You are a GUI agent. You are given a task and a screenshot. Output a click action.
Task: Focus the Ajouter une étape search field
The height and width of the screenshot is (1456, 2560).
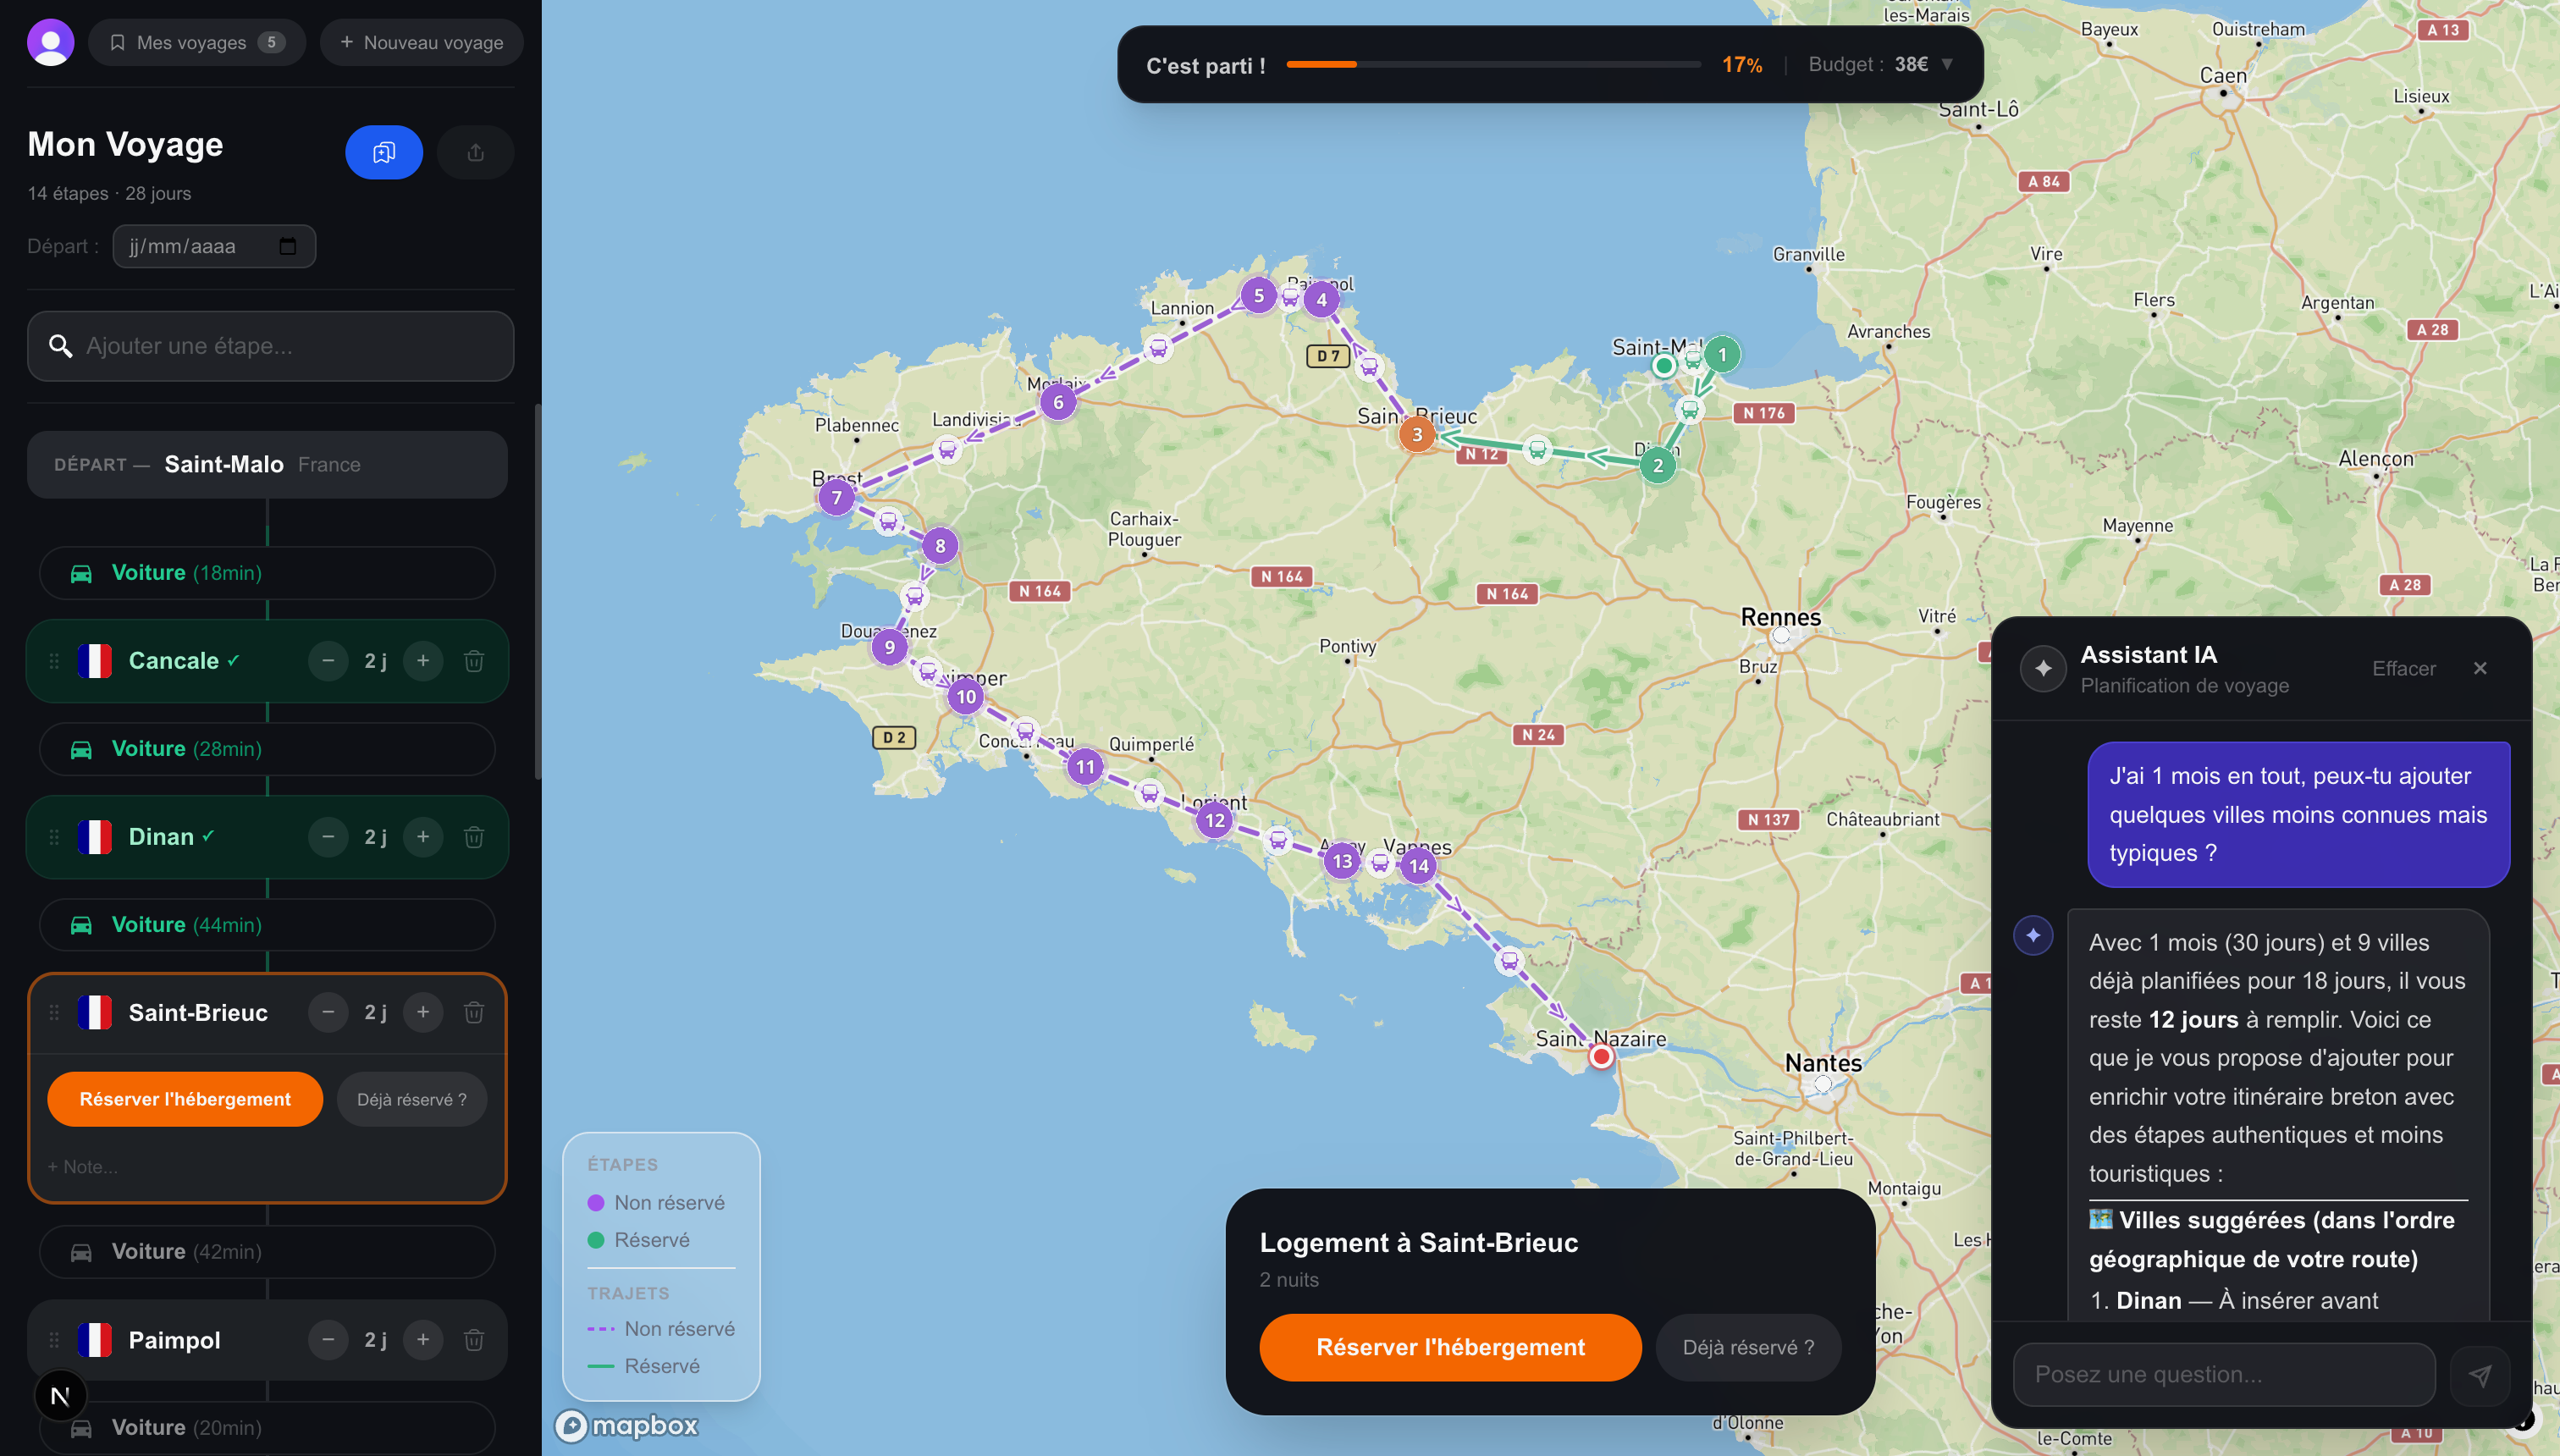[271, 346]
